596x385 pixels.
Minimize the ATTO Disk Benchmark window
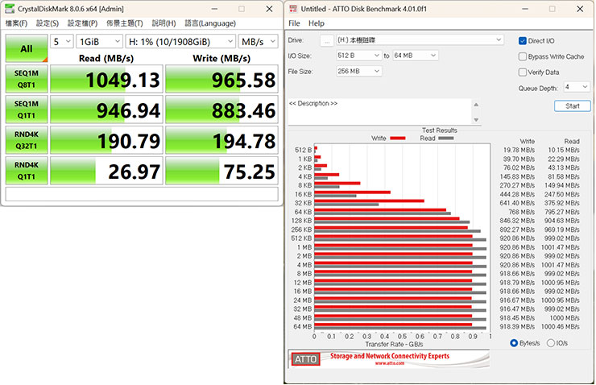(525, 9)
